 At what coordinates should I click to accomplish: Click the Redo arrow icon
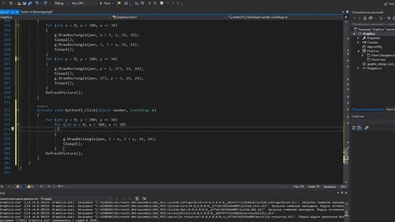click(45, 3)
